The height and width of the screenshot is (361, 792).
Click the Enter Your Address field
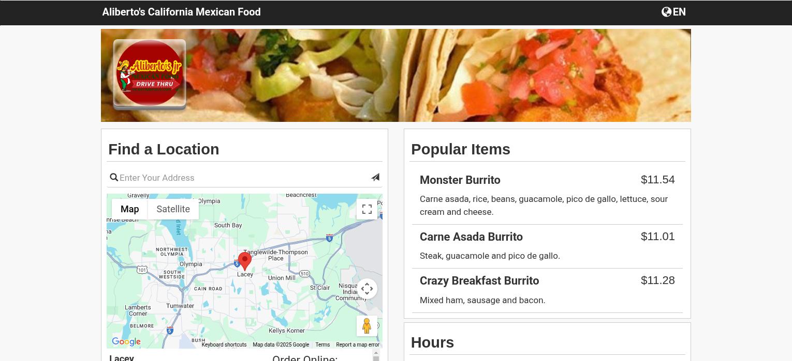coord(243,178)
